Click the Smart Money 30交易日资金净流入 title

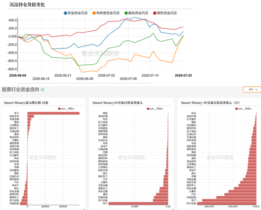pos(210,103)
